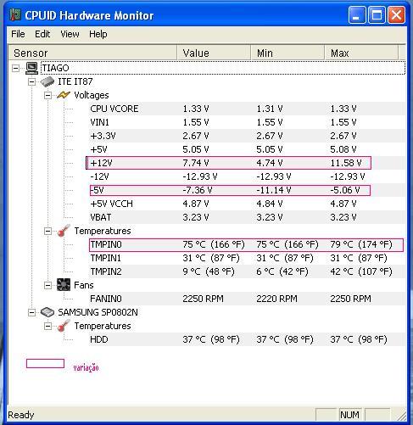Click the CPUID app icon in title bar

14,14
